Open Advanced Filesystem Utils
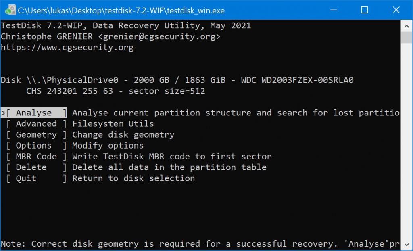The image size is (413, 251). [35, 123]
